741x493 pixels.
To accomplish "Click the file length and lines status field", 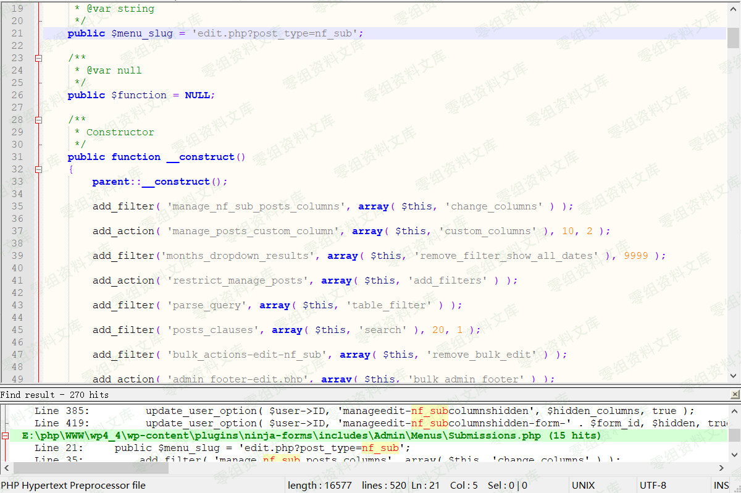I will tap(346, 486).
